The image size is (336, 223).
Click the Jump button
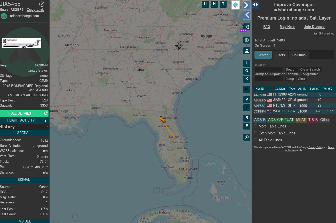coord(290,79)
